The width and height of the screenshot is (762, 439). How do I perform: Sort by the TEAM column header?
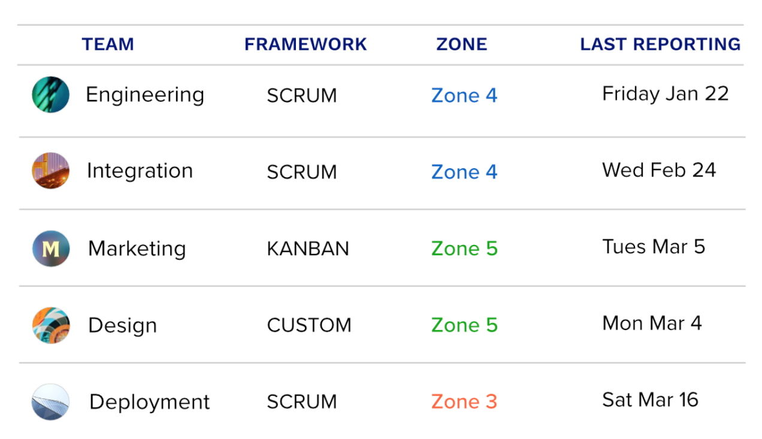click(x=108, y=44)
